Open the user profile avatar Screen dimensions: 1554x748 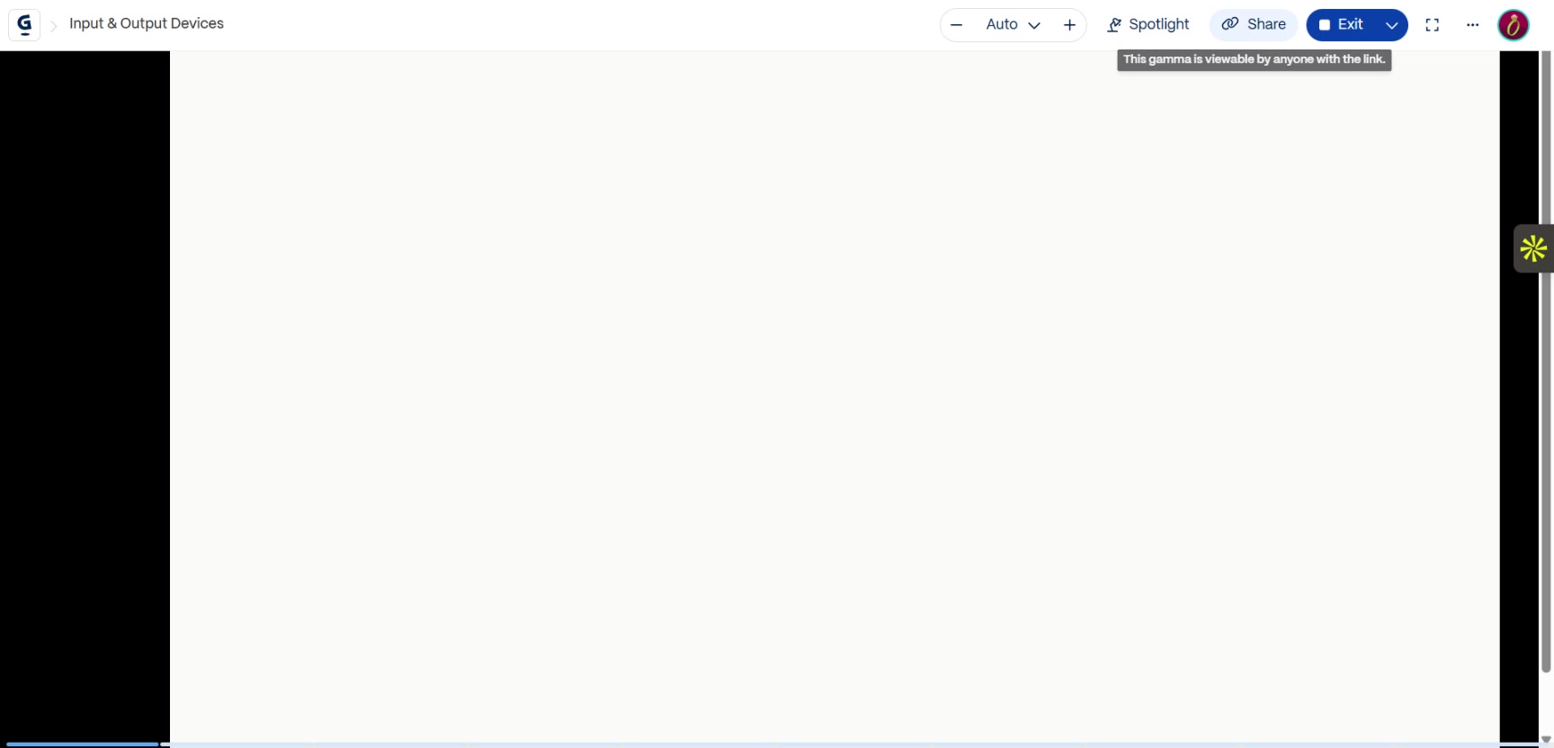[1514, 25]
